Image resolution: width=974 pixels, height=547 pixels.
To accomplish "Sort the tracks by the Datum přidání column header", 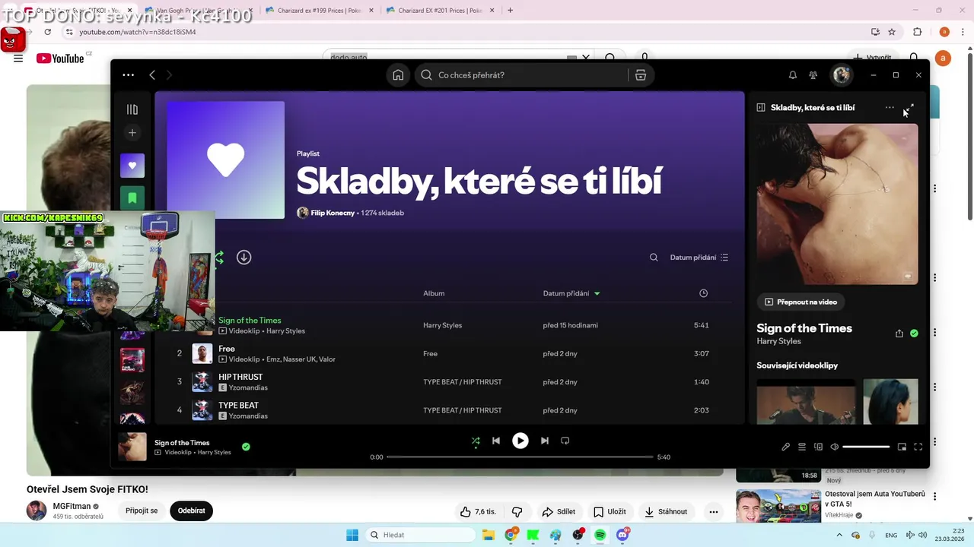I will click(571, 293).
